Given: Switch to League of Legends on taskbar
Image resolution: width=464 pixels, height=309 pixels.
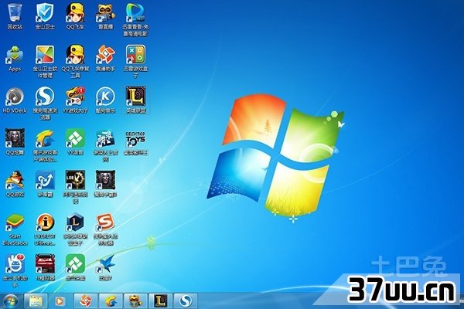Looking at the screenshot, I should 160,301.
